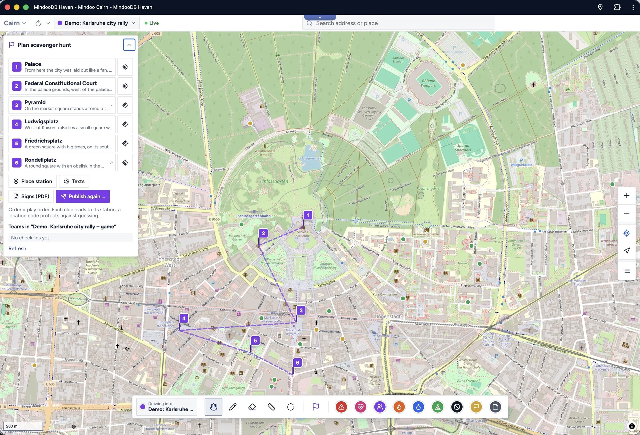Choose the black prohibited marker
This screenshot has width=640, height=435.
pyautogui.click(x=457, y=407)
